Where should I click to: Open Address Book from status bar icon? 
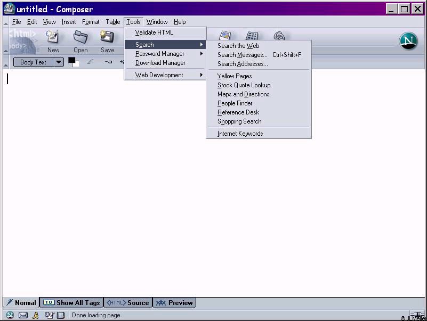coord(61,315)
